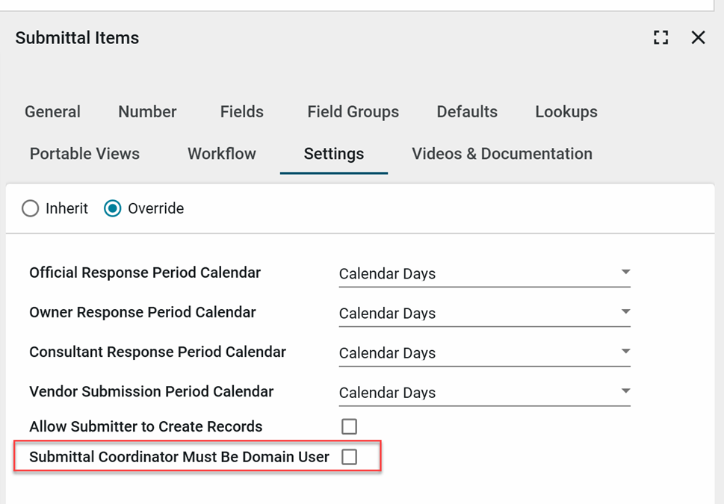
Task: Open the Portable Views tab
Action: [x=84, y=154]
